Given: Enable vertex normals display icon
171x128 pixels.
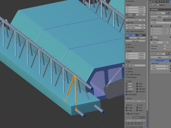Looking at the screenshot, I should [x=126, y=101].
